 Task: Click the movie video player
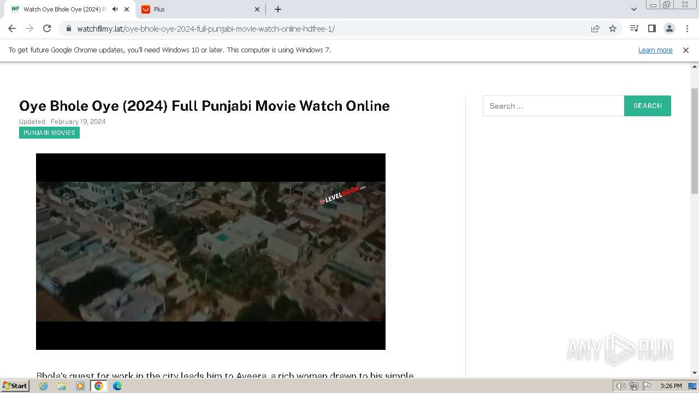click(x=211, y=252)
